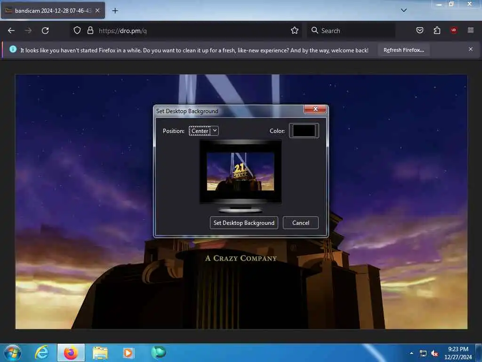Image resolution: width=482 pixels, height=362 pixels.
Task: Click the Refresh Firefox button
Action: click(x=403, y=50)
